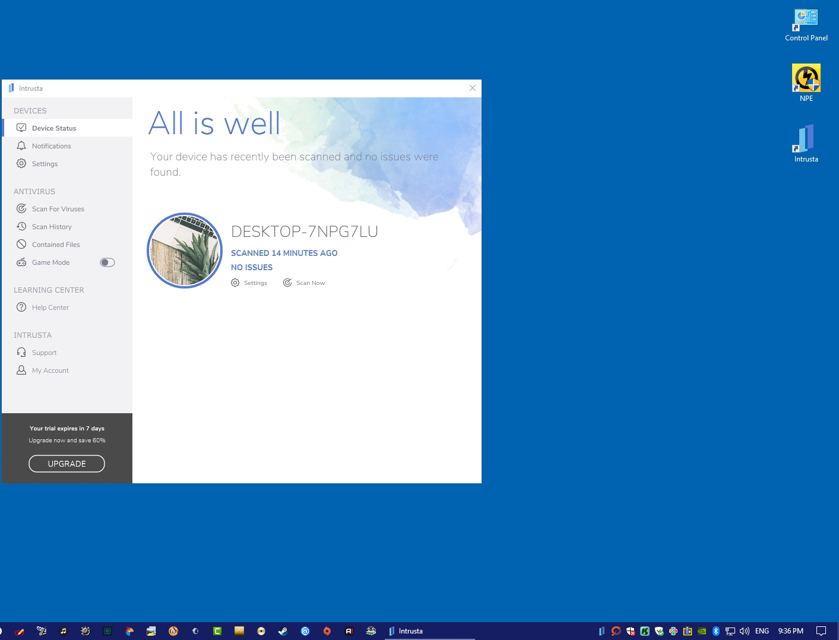Viewport: 839px width, 640px height.
Task: Click the gear icon under the device name
Action: (235, 283)
